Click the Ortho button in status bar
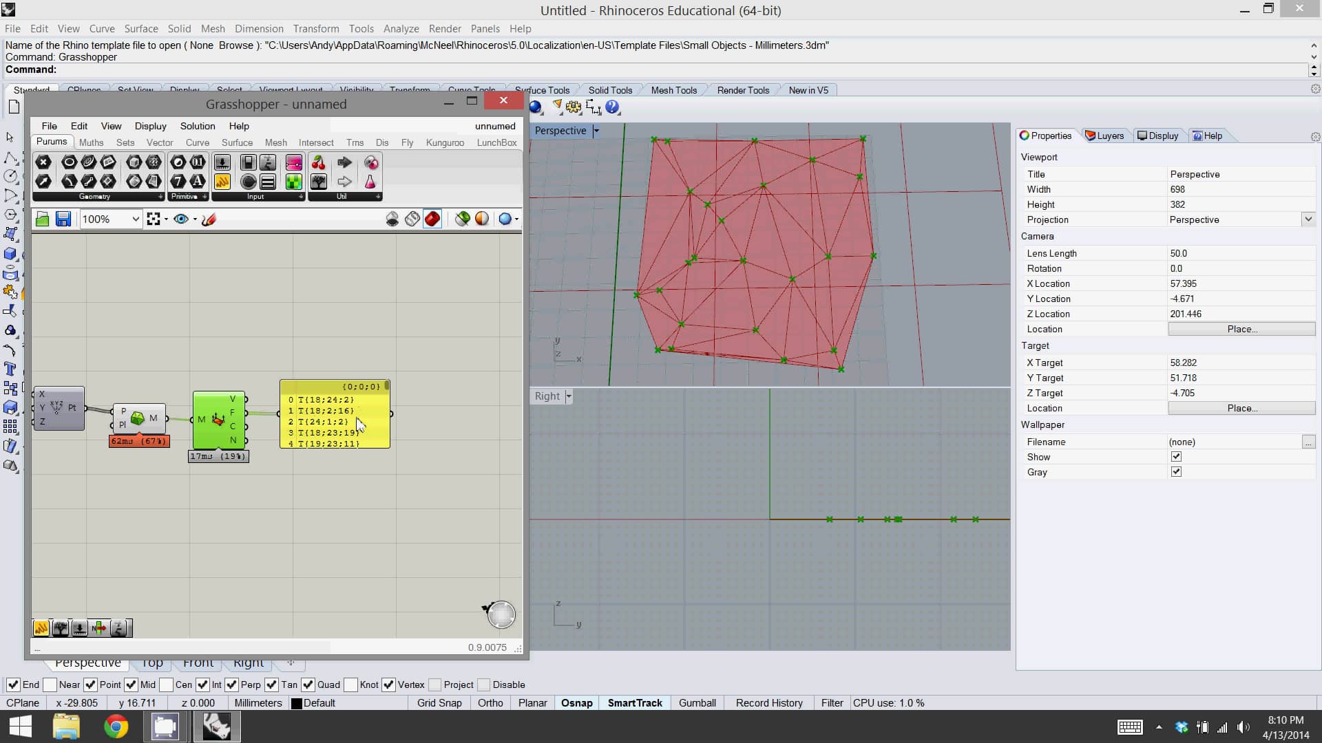Screen dimensions: 1322x743 click(x=490, y=702)
